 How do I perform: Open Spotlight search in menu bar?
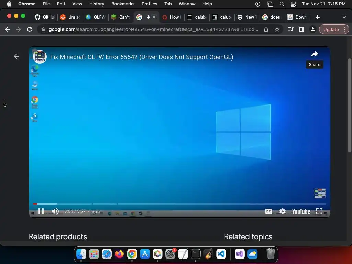tap(282, 4)
